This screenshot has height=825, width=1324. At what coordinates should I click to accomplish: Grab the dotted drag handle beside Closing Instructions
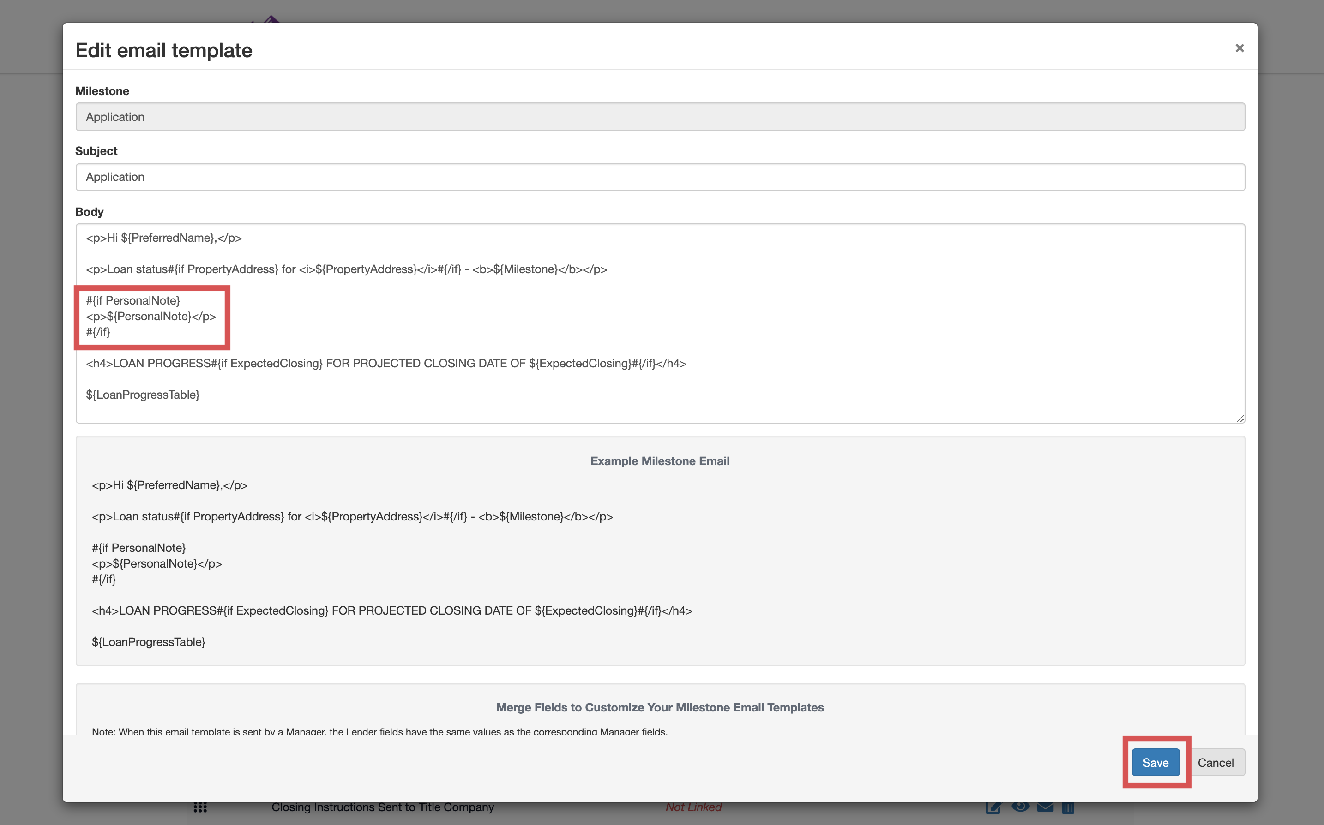pyautogui.click(x=200, y=807)
